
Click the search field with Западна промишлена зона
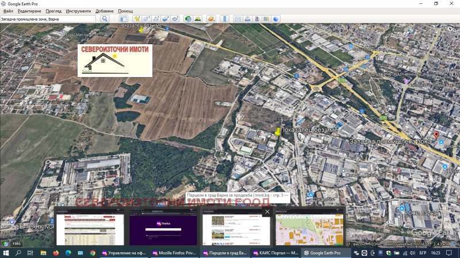click(48, 19)
